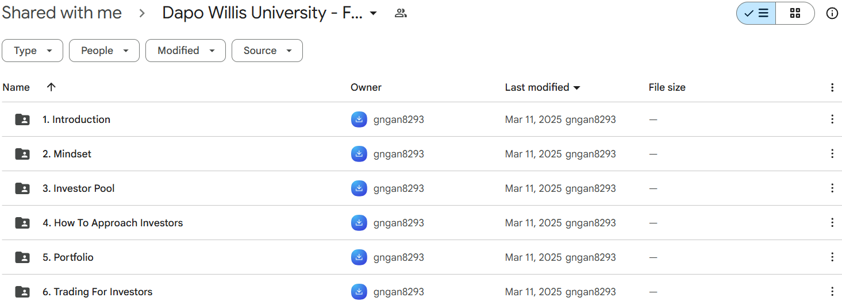The height and width of the screenshot is (305, 842).
Task: Open the Dapo Willis University folder dropdown
Action: tap(373, 13)
